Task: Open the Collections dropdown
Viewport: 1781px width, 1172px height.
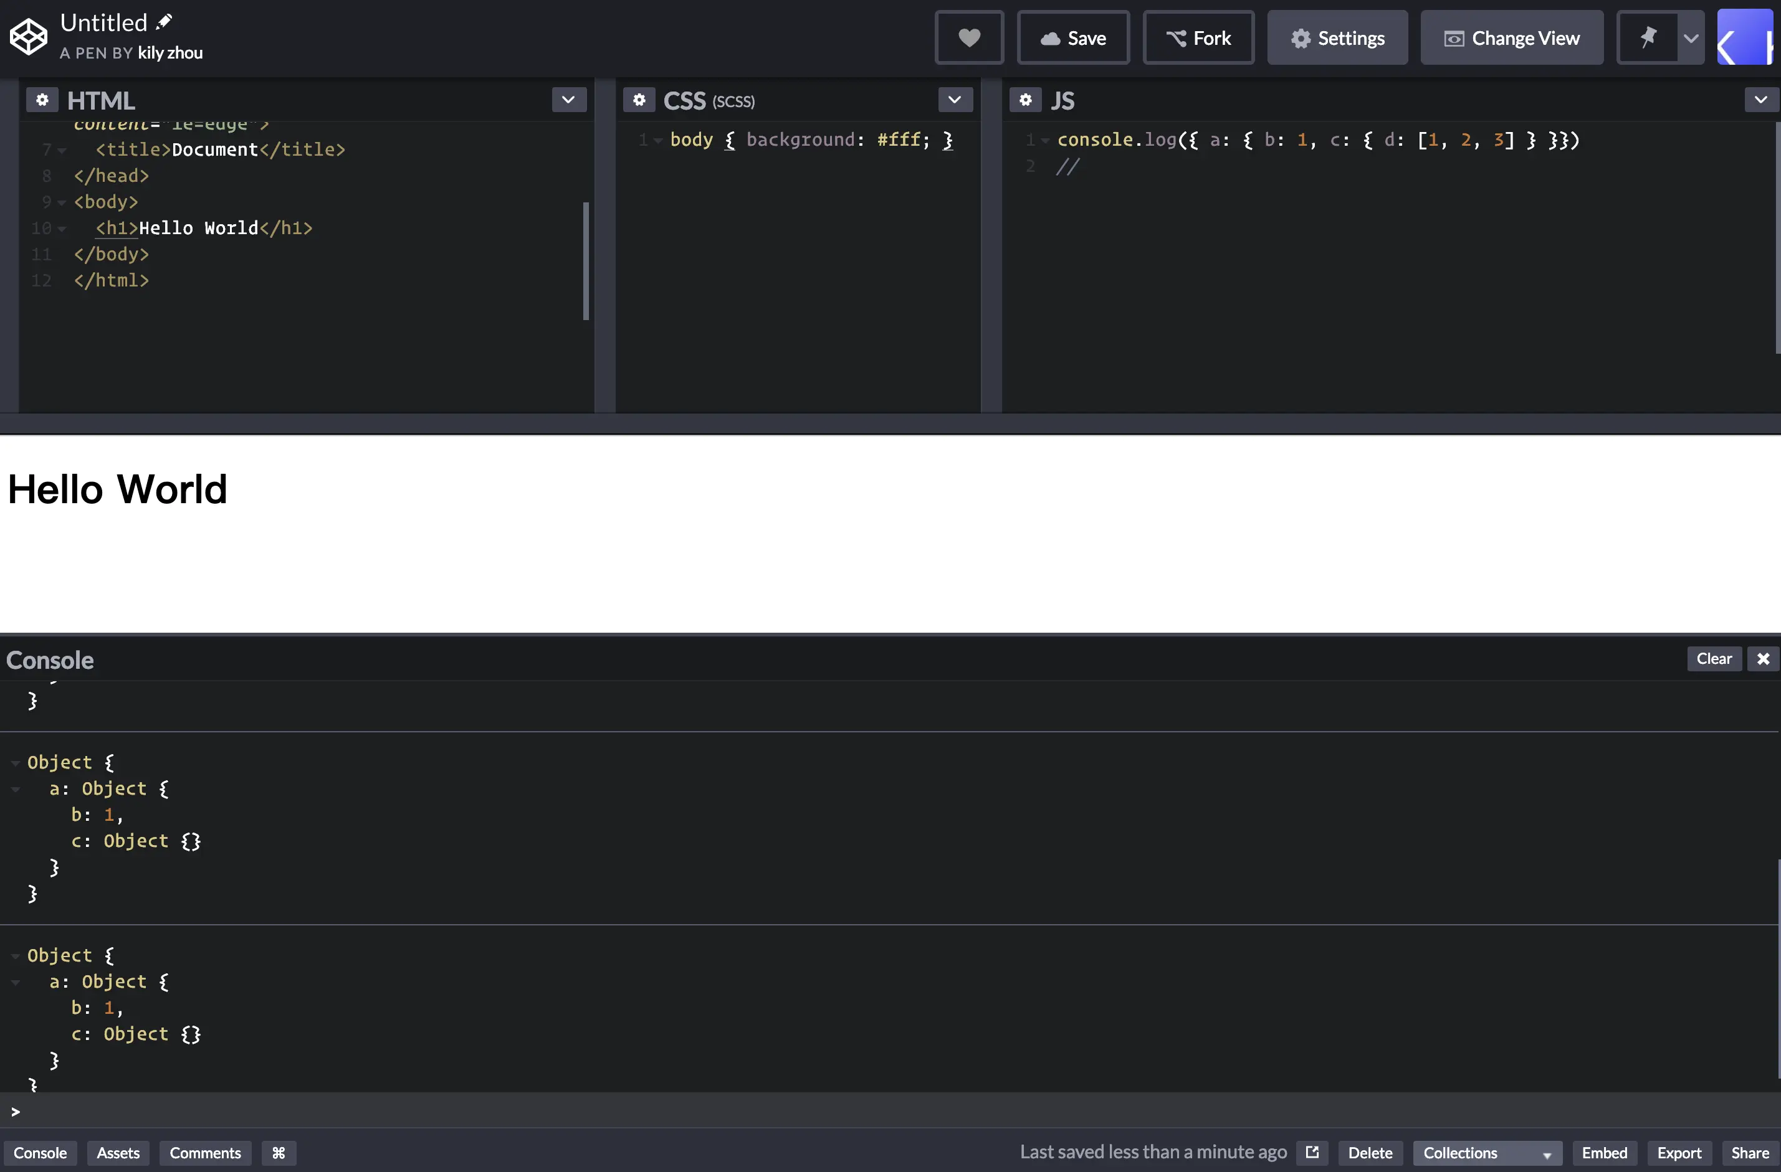Action: point(1486,1153)
